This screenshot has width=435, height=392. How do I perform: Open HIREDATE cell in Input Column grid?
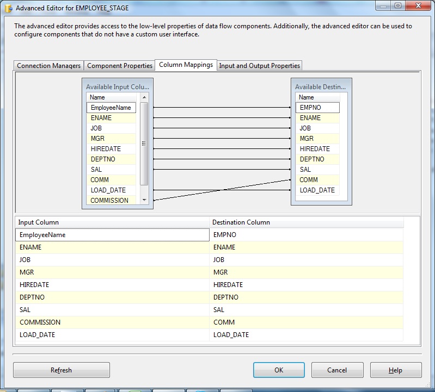(112, 285)
